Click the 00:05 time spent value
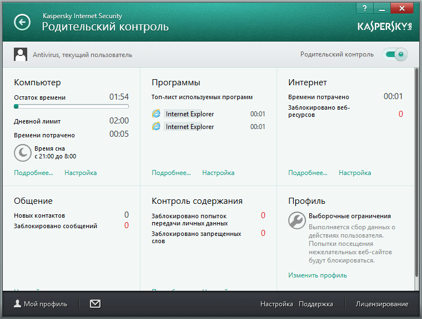This screenshot has width=422, height=319. click(x=119, y=133)
